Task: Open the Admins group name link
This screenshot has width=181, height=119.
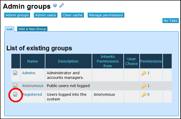Action: coord(29,73)
